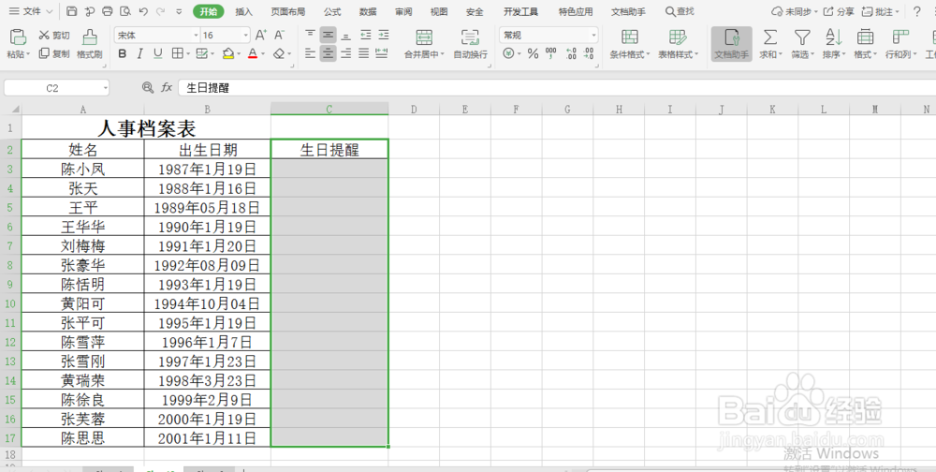Click the fx insert function icon
The width and height of the screenshot is (936, 472).
pos(167,88)
